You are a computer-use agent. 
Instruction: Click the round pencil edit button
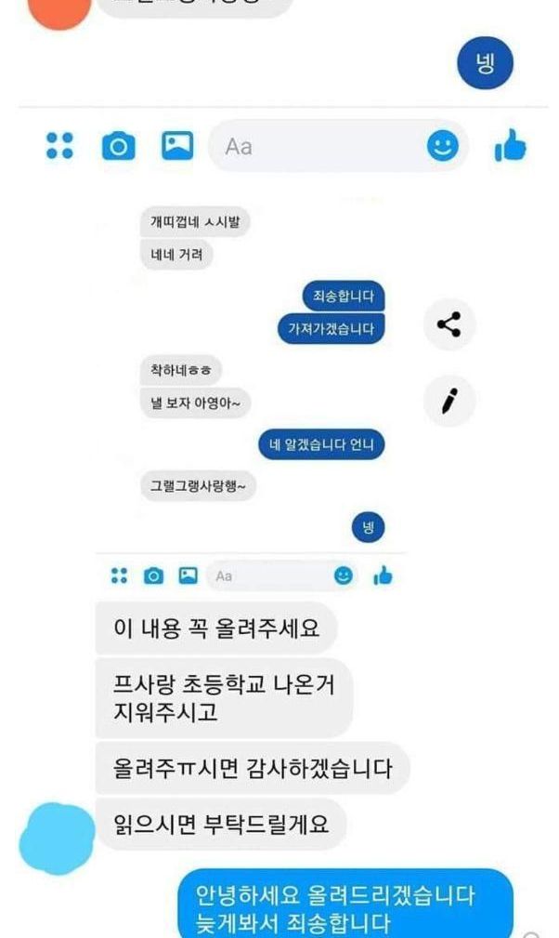click(x=449, y=401)
